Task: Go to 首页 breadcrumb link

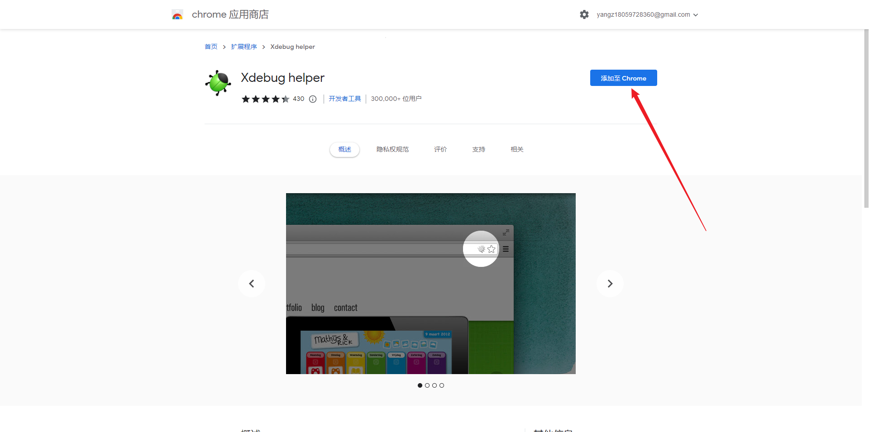Action: pos(211,47)
